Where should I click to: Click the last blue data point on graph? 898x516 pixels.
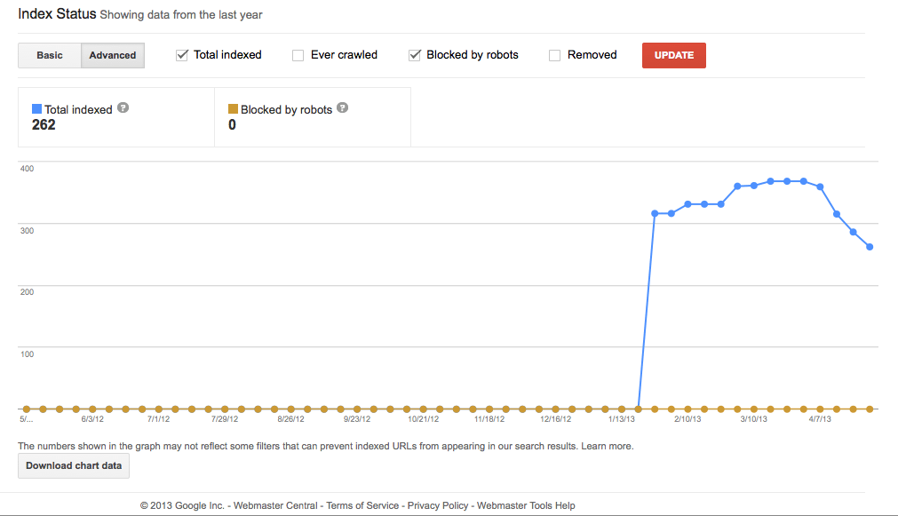pyautogui.click(x=870, y=247)
